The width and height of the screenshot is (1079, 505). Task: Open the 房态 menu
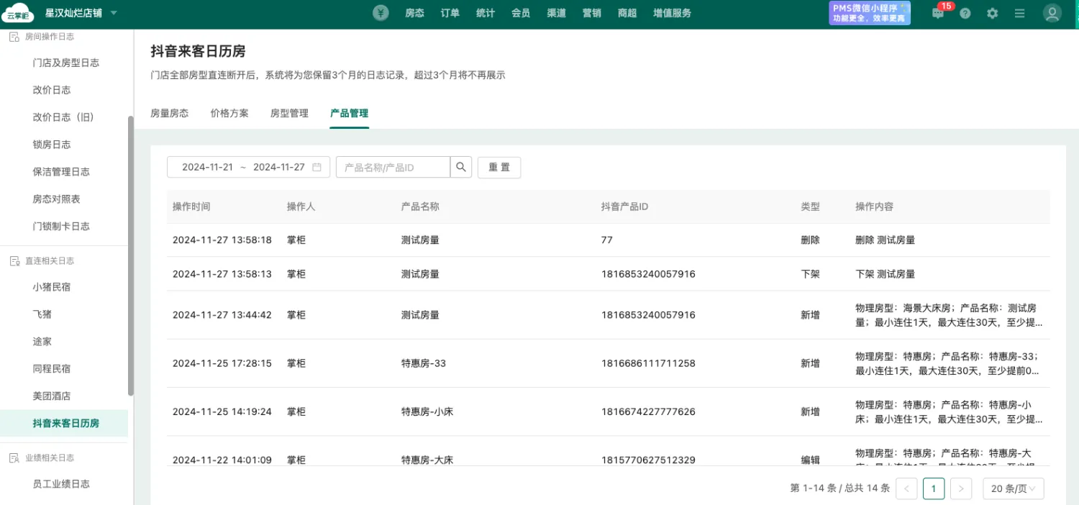point(414,13)
